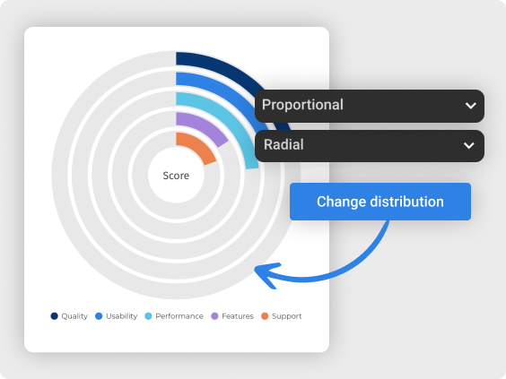Click the Usability legend dot
This screenshot has width=506, height=379.
pyautogui.click(x=99, y=316)
